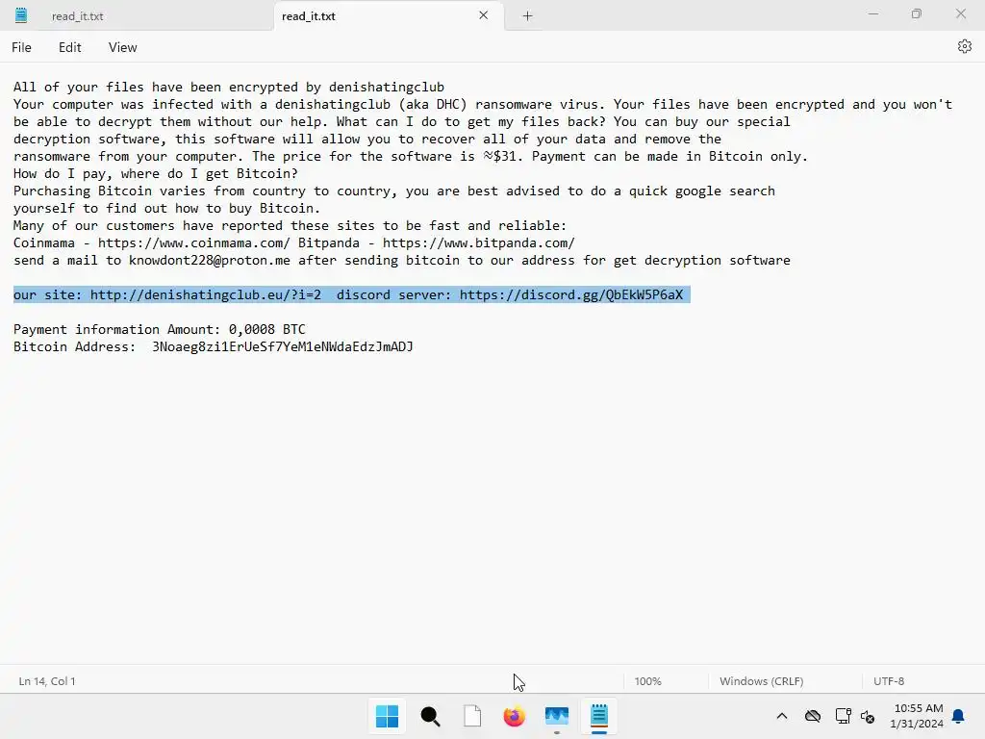Close the active read_it.txt tab
The height and width of the screenshot is (739, 985).
click(483, 15)
